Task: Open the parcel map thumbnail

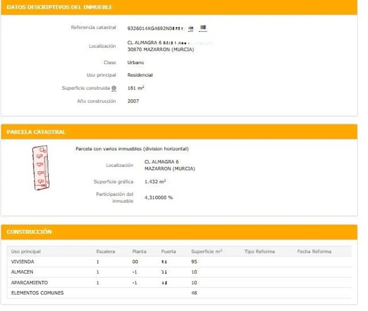Action: 41,168
